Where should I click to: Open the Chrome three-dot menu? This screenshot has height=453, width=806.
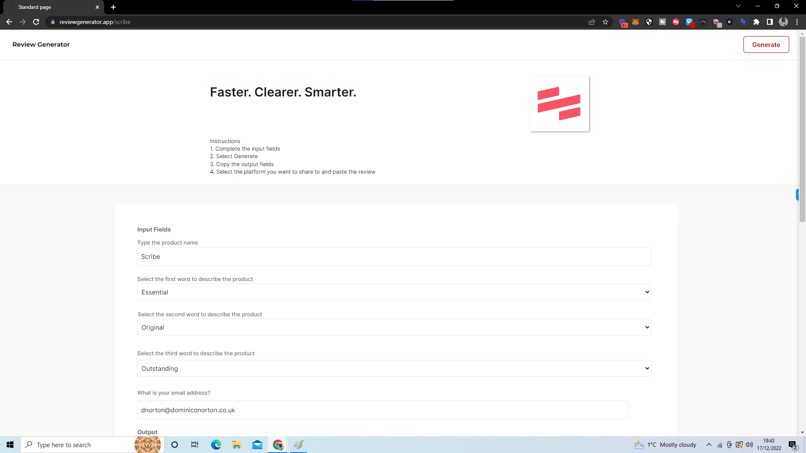tap(797, 22)
